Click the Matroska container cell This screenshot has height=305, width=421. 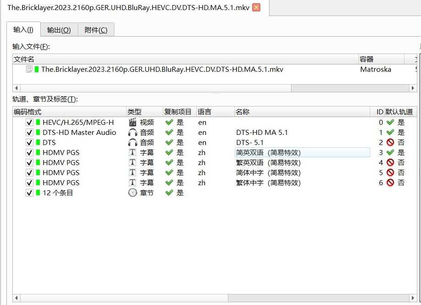pos(375,69)
